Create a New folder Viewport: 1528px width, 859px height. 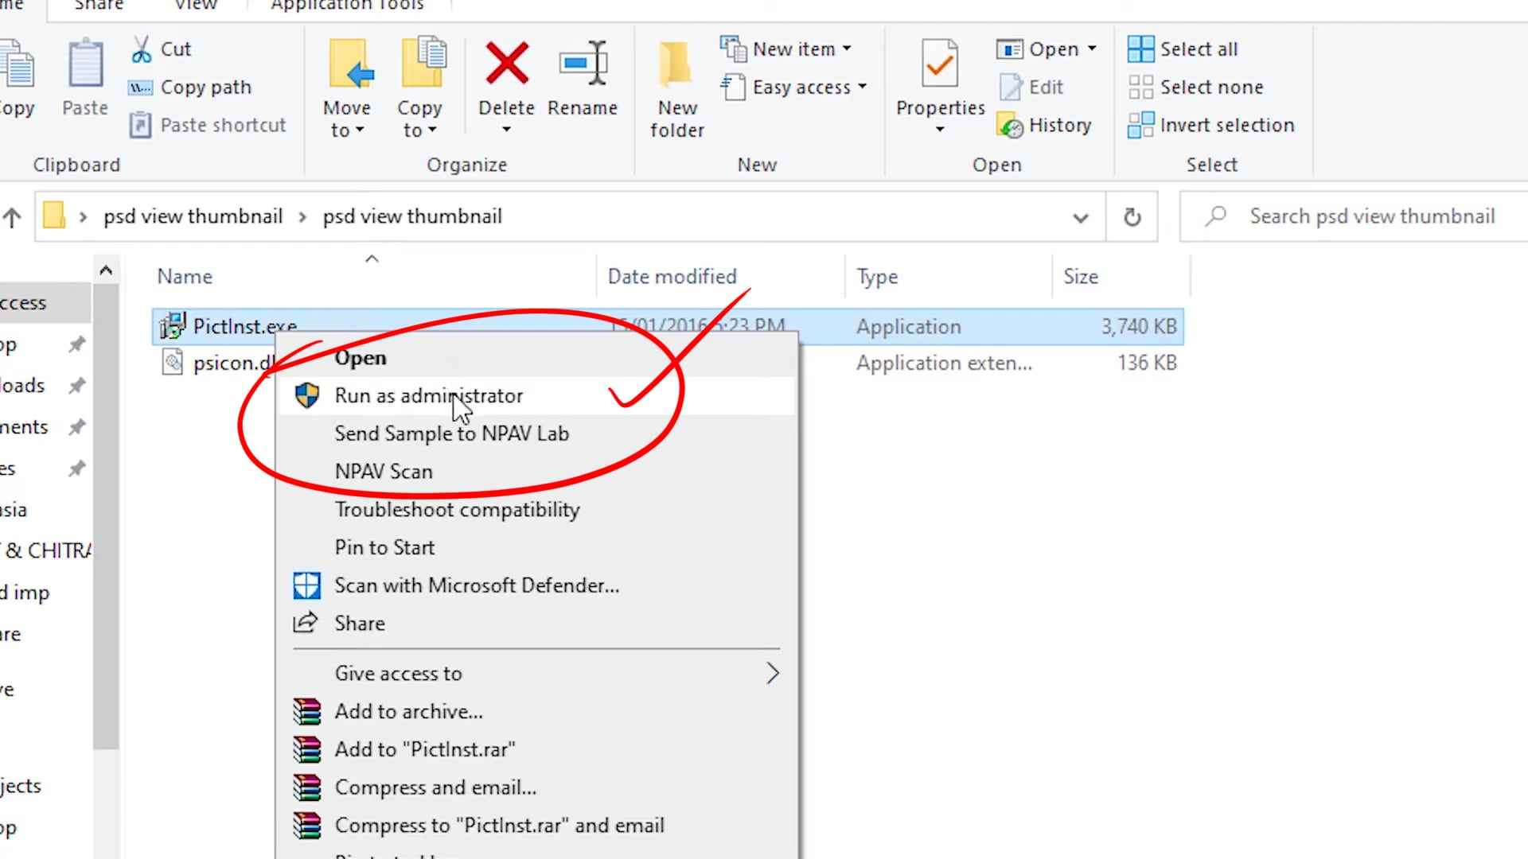pyautogui.click(x=676, y=87)
